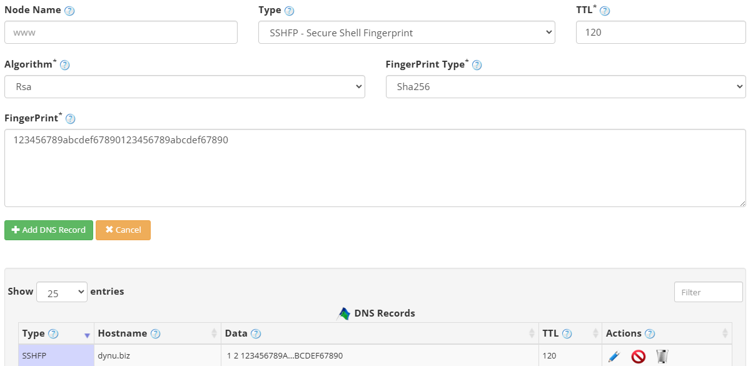The image size is (753, 366).
Task: Select the FingerPrint text area
Action: pyautogui.click(x=375, y=166)
